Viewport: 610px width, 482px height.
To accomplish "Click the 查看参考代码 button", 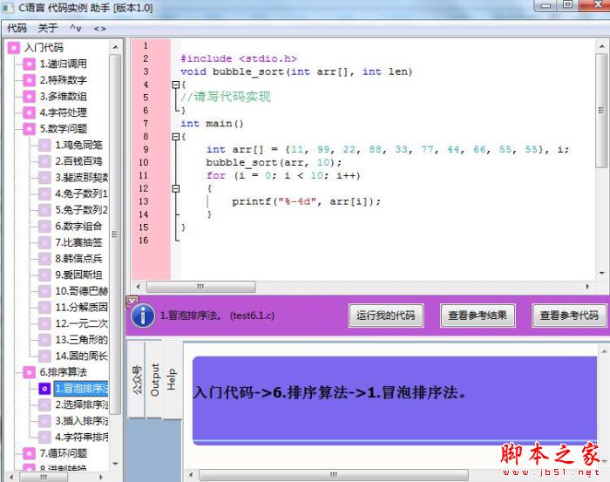I will coord(569,316).
